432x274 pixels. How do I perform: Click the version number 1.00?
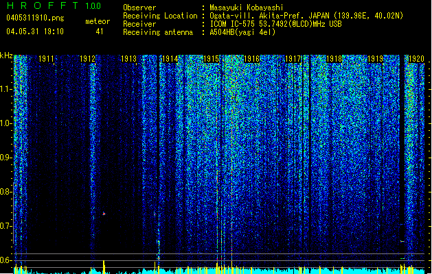[93, 5]
